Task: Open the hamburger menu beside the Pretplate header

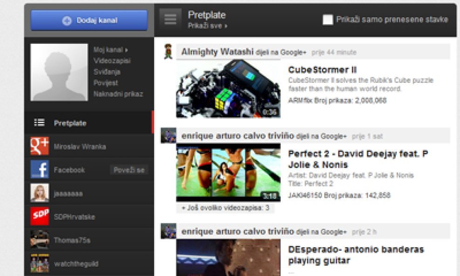Action: (x=170, y=19)
